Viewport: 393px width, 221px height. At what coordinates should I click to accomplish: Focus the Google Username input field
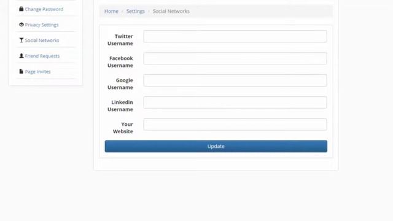(x=235, y=80)
